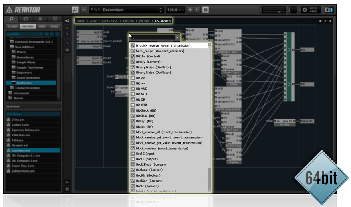Sort by the File Name column header
This screenshot has height=207, width=351.
pyautogui.click(x=33, y=114)
